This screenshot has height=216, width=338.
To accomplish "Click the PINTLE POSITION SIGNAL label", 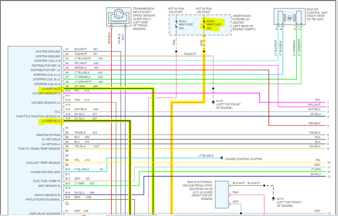I will pos(43,200).
